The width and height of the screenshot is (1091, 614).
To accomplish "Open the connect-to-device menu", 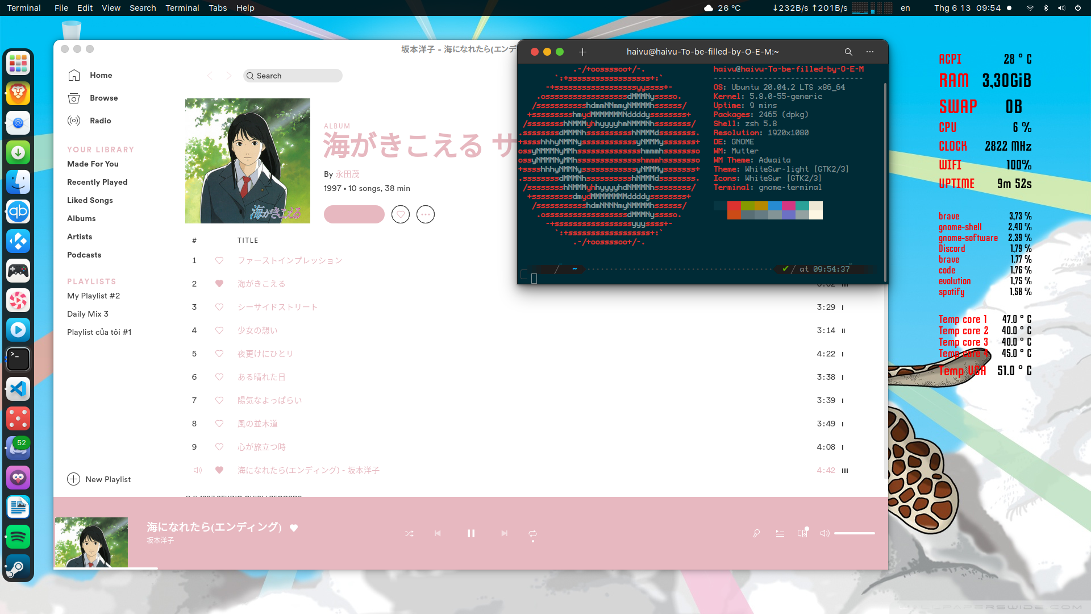I will tap(802, 533).
